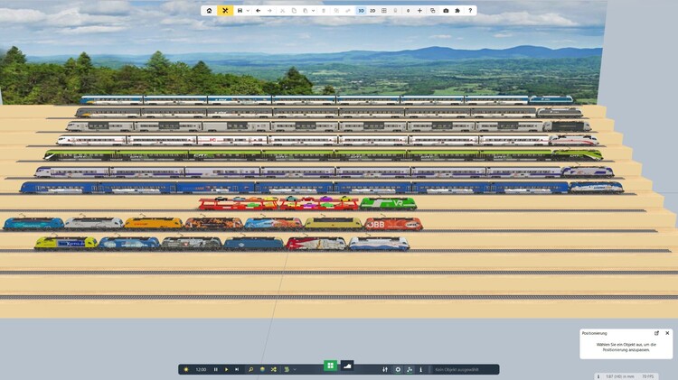Skip forward one simulation step
Image resolution: width=678 pixels, height=380 pixels.
237,370
